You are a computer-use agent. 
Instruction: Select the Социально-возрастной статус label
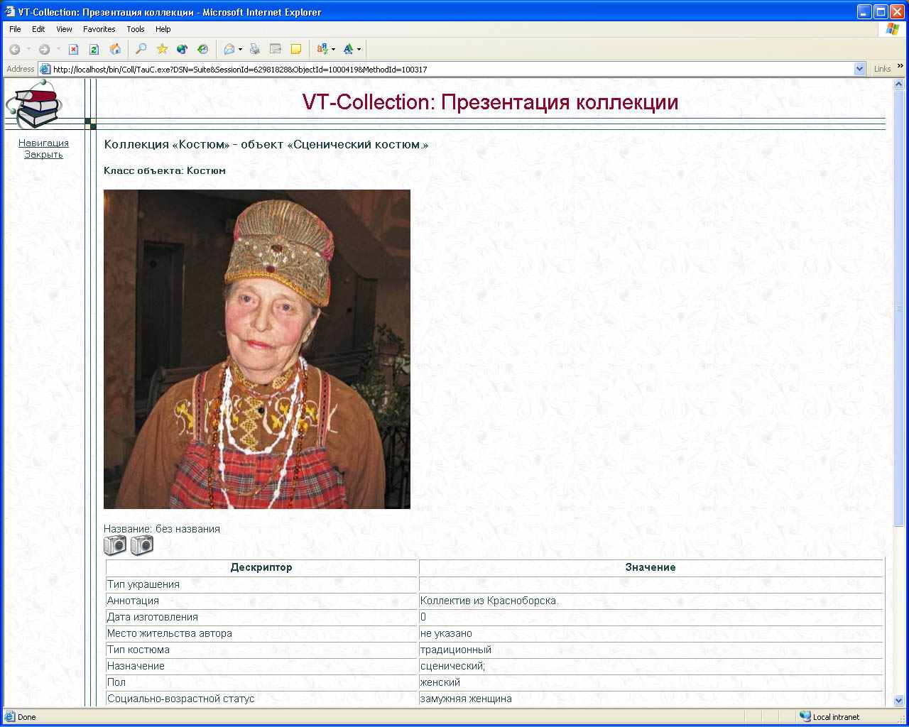[x=181, y=699]
